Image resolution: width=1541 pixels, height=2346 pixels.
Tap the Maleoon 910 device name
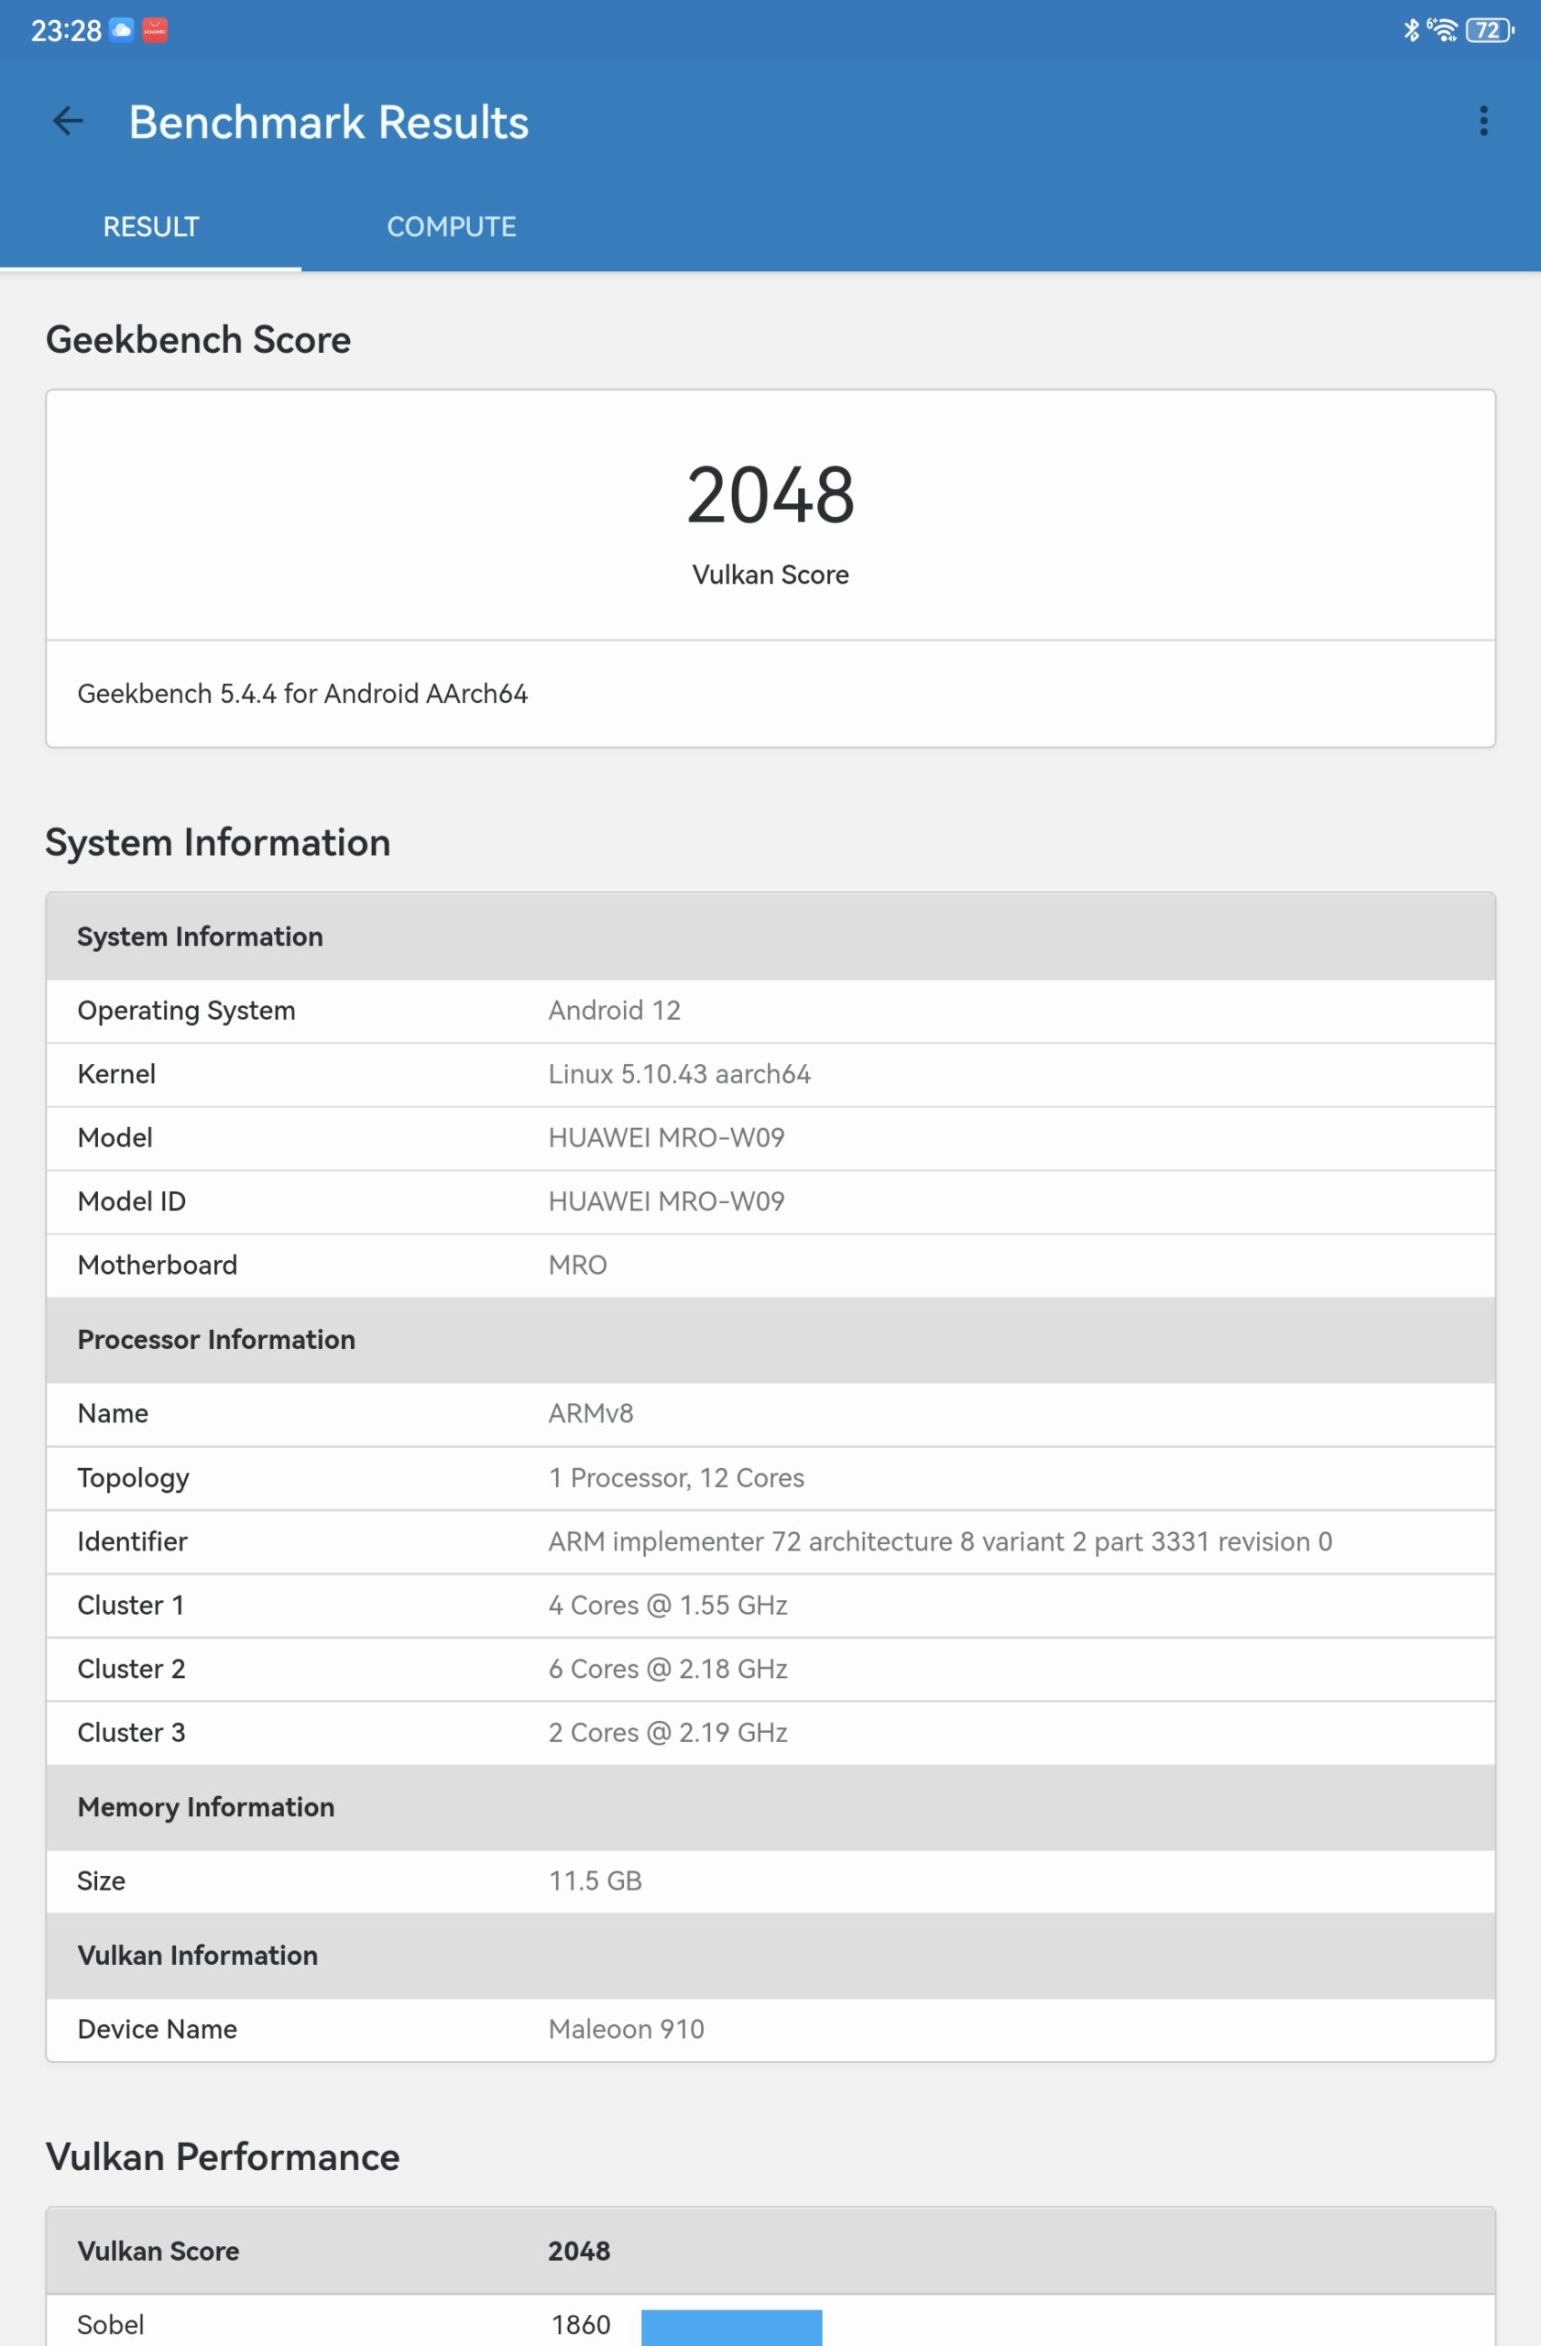click(627, 2029)
